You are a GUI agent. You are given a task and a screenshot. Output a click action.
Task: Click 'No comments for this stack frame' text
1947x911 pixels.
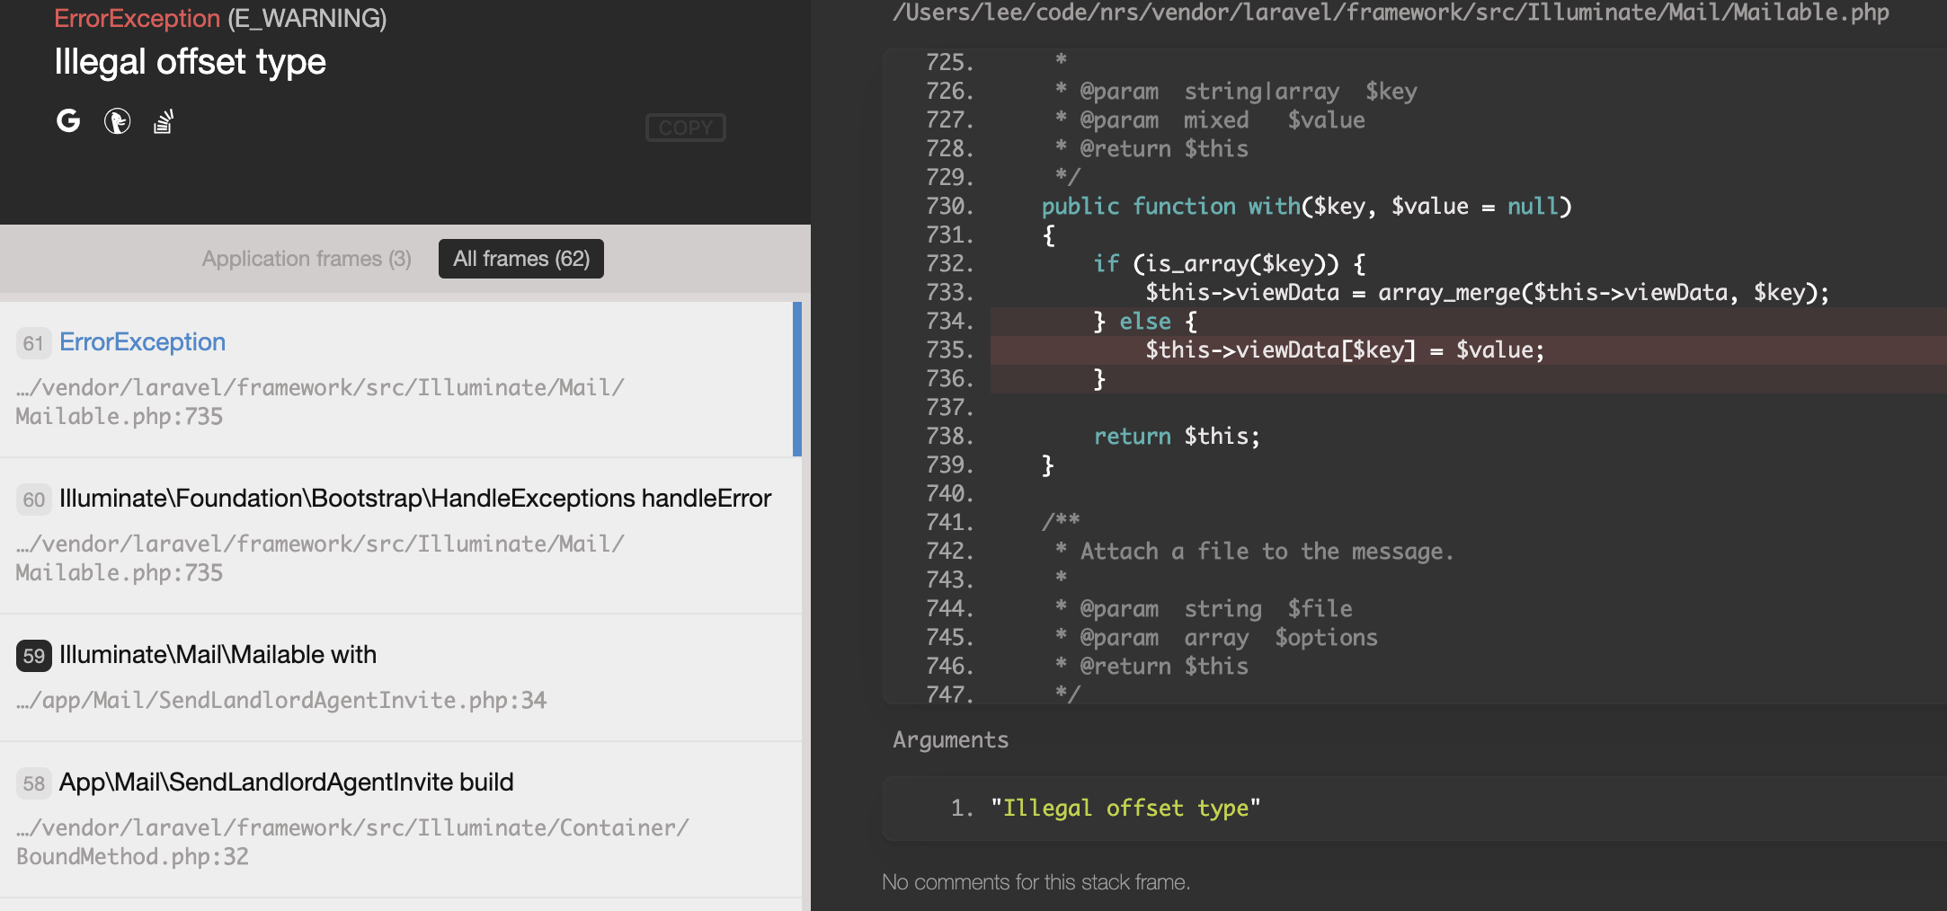pyautogui.click(x=1036, y=882)
